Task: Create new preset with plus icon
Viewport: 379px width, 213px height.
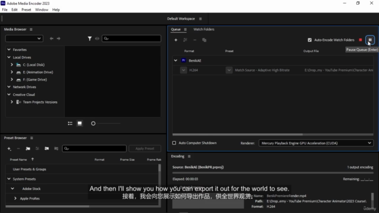Action: pos(9,149)
